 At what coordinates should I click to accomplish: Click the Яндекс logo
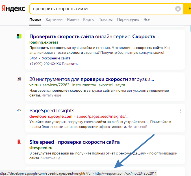[x=13, y=8]
